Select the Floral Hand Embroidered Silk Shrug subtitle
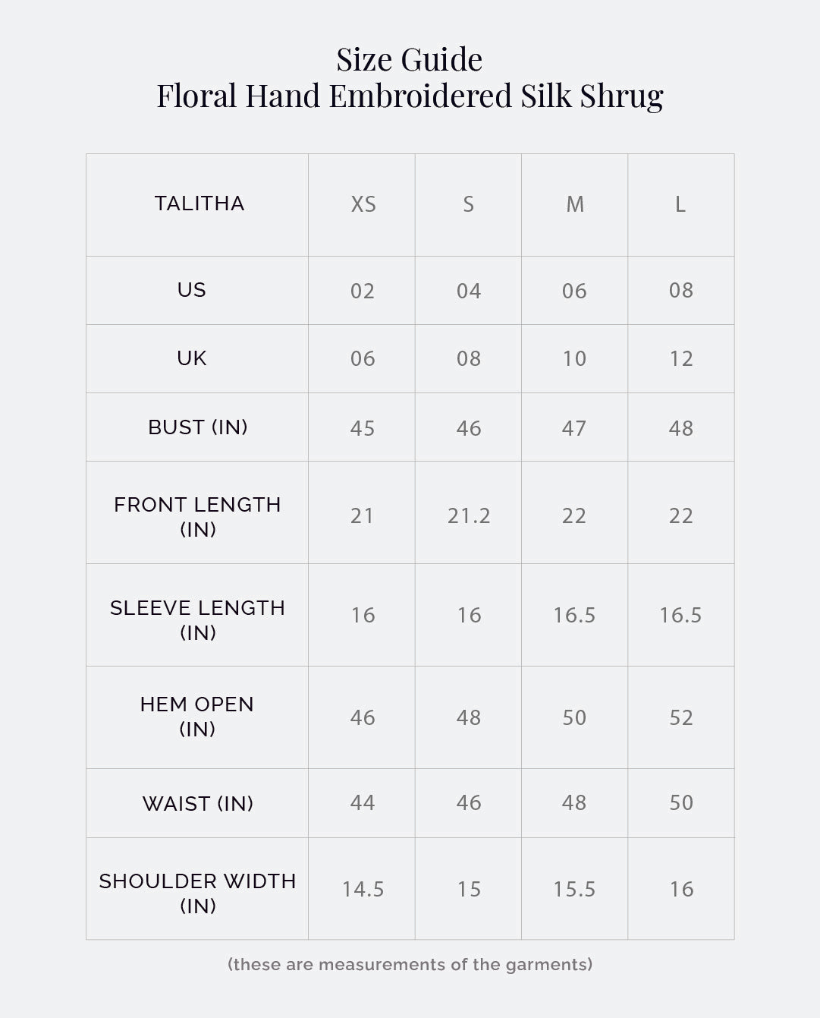820x1018 pixels. click(x=410, y=96)
